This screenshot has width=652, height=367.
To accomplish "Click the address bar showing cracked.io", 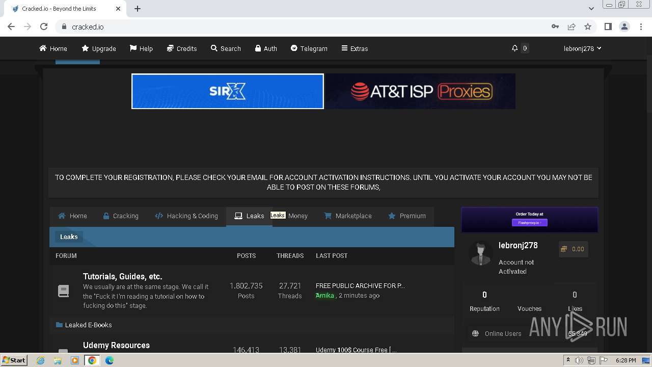I will coord(301,27).
